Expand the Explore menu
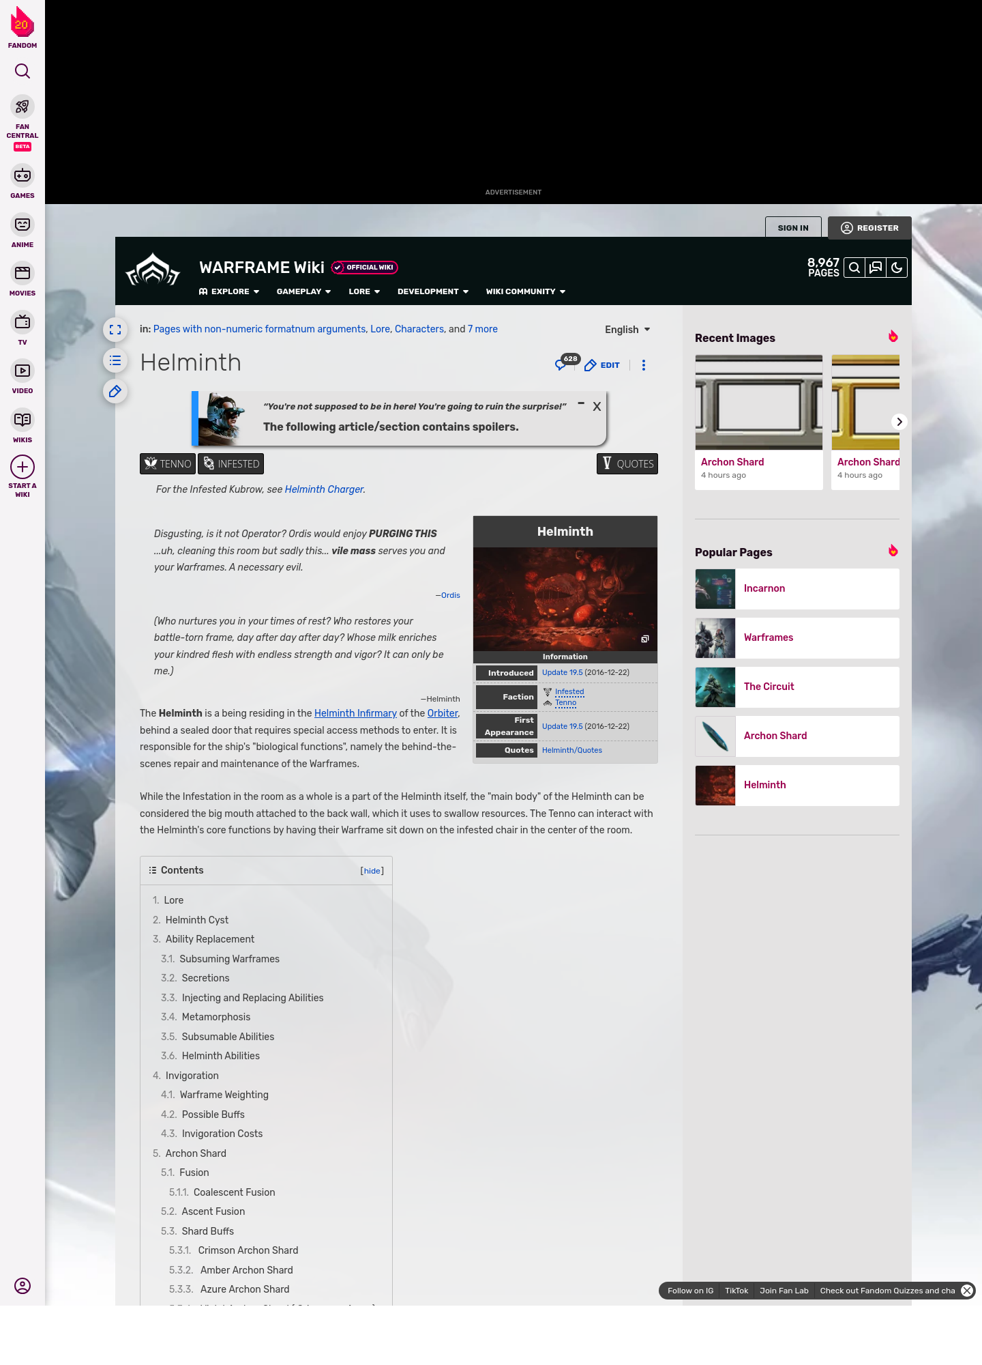Image resolution: width=982 pixels, height=1365 pixels. click(x=229, y=291)
